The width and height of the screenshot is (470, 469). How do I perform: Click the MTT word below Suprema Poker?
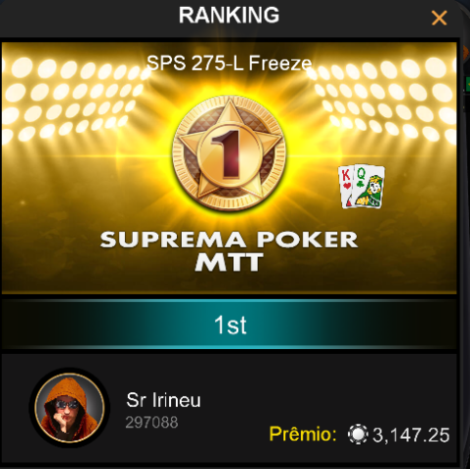(x=229, y=263)
